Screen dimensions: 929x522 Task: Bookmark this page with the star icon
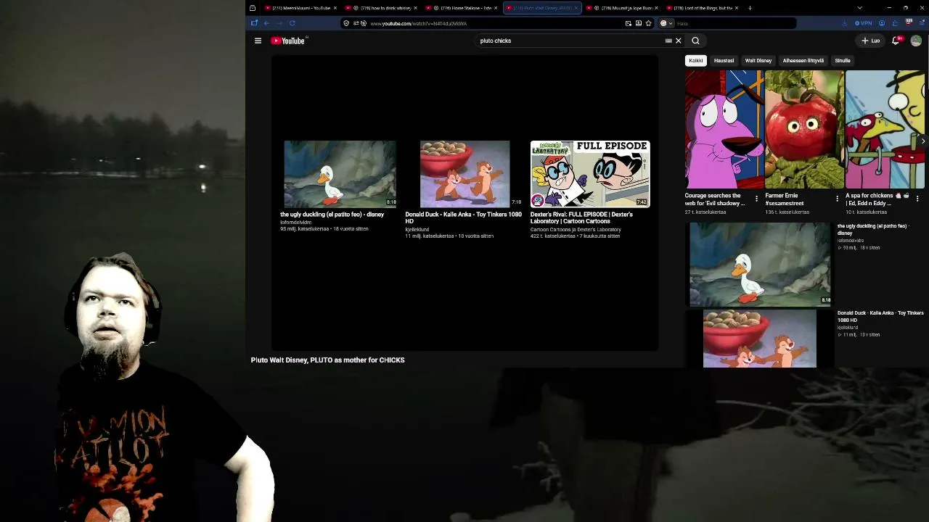point(648,23)
